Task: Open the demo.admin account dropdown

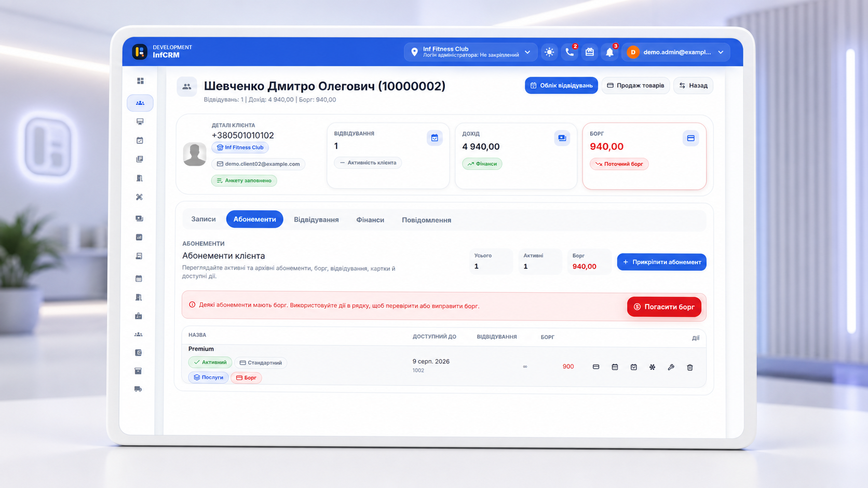Action: click(675, 52)
